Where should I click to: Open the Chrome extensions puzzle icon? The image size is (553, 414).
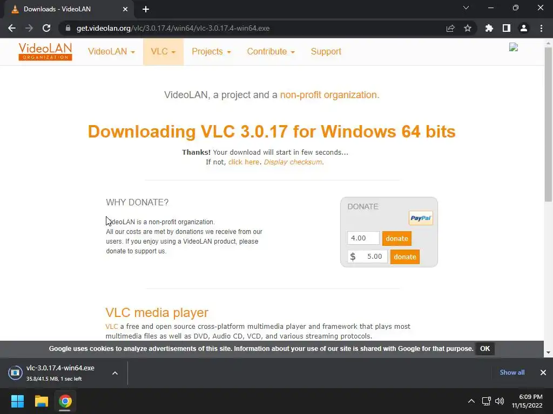click(489, 28)
